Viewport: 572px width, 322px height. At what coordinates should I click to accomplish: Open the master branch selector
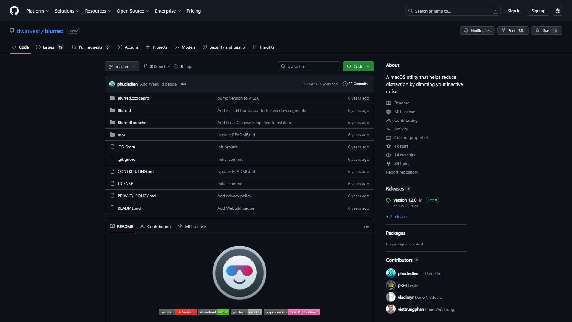(122, 66)
